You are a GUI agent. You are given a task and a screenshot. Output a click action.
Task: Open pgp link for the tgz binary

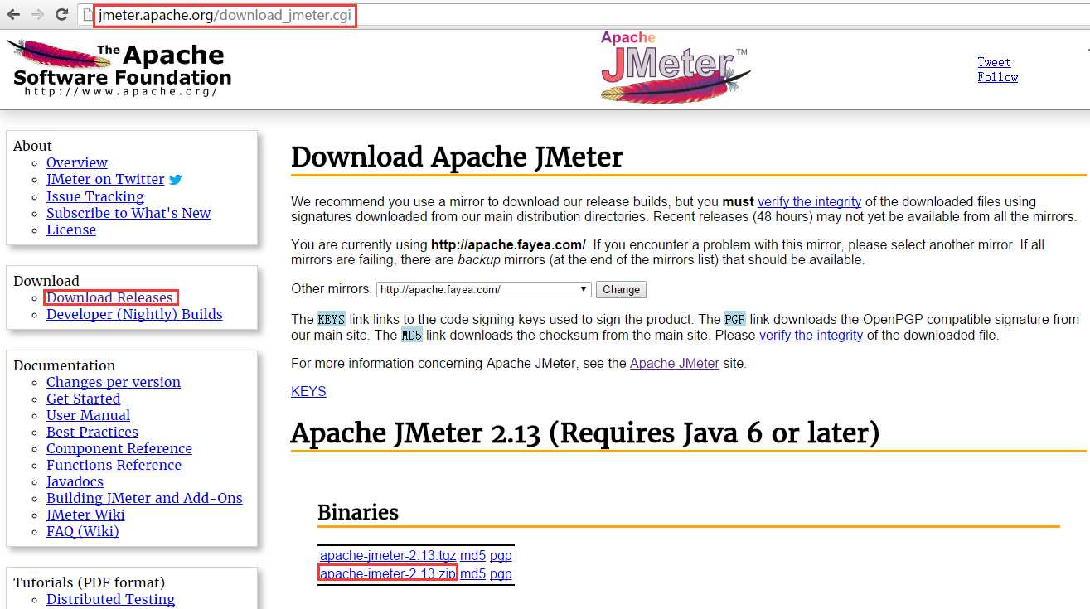coord(501,556)
